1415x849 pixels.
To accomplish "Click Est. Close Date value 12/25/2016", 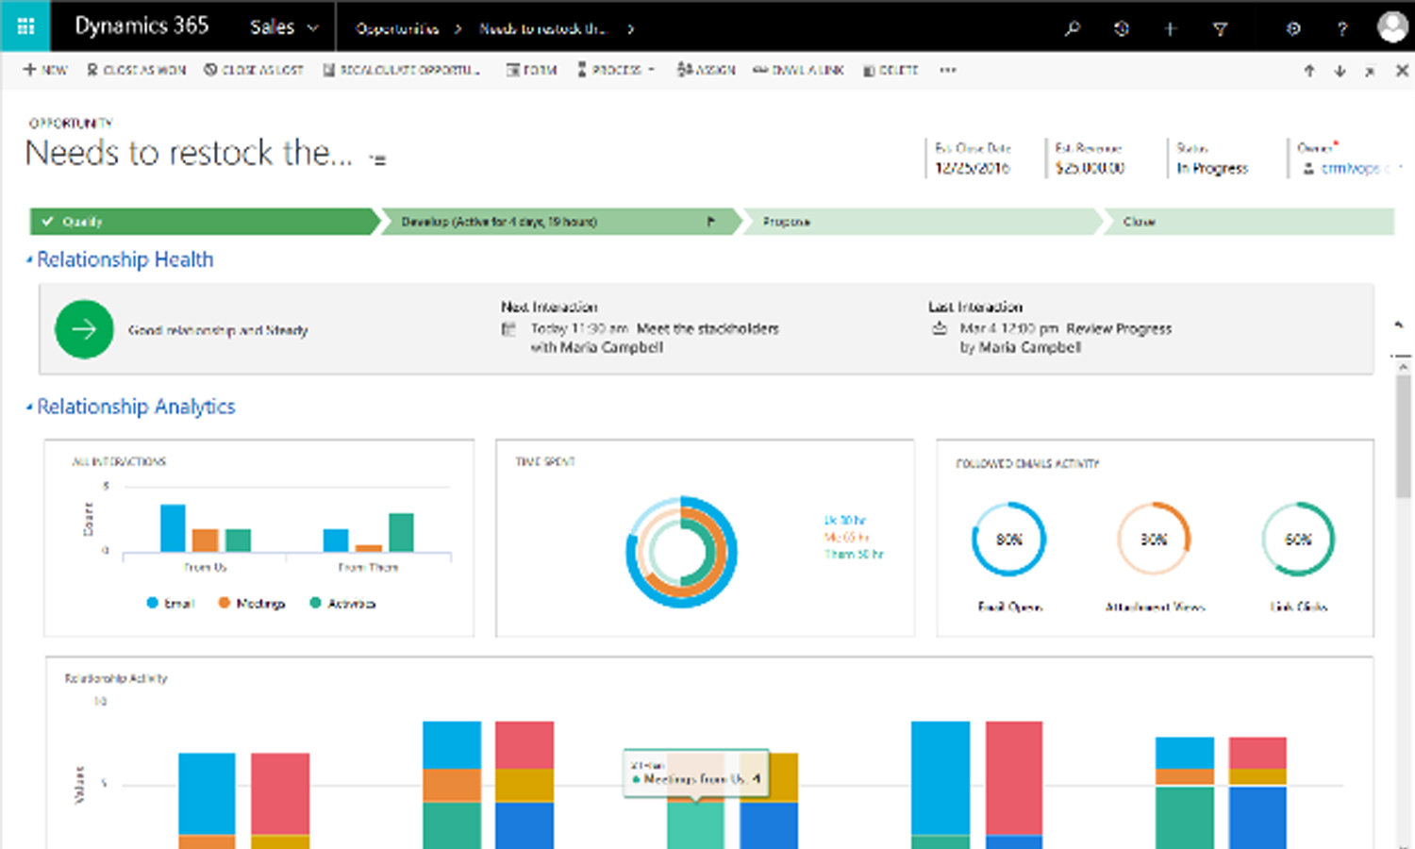I will (x=973, y=168).
